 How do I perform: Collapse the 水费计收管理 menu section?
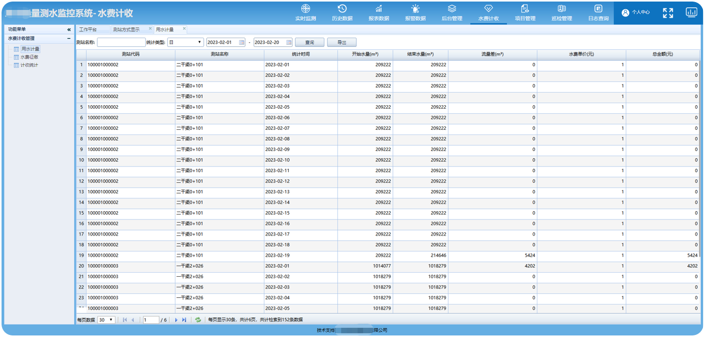[69, 38]
